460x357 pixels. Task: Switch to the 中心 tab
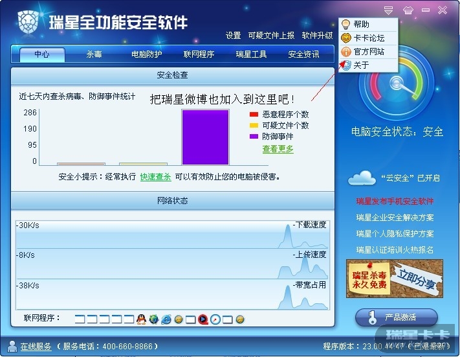[x=42, y=54]
